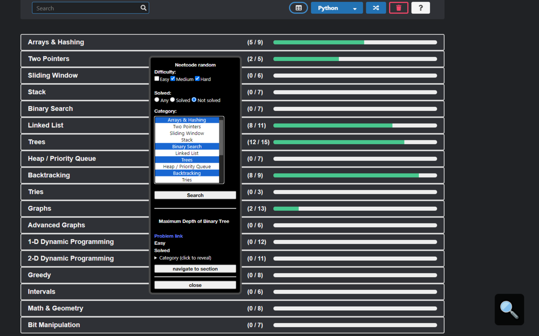The image size is (539, 336).
Task: Select Two Pointers in the category list
Action: tap(187, 126)
